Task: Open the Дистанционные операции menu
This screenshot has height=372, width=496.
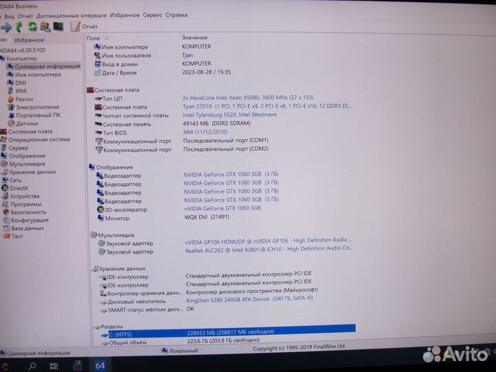Action: [x=71, y=15]
